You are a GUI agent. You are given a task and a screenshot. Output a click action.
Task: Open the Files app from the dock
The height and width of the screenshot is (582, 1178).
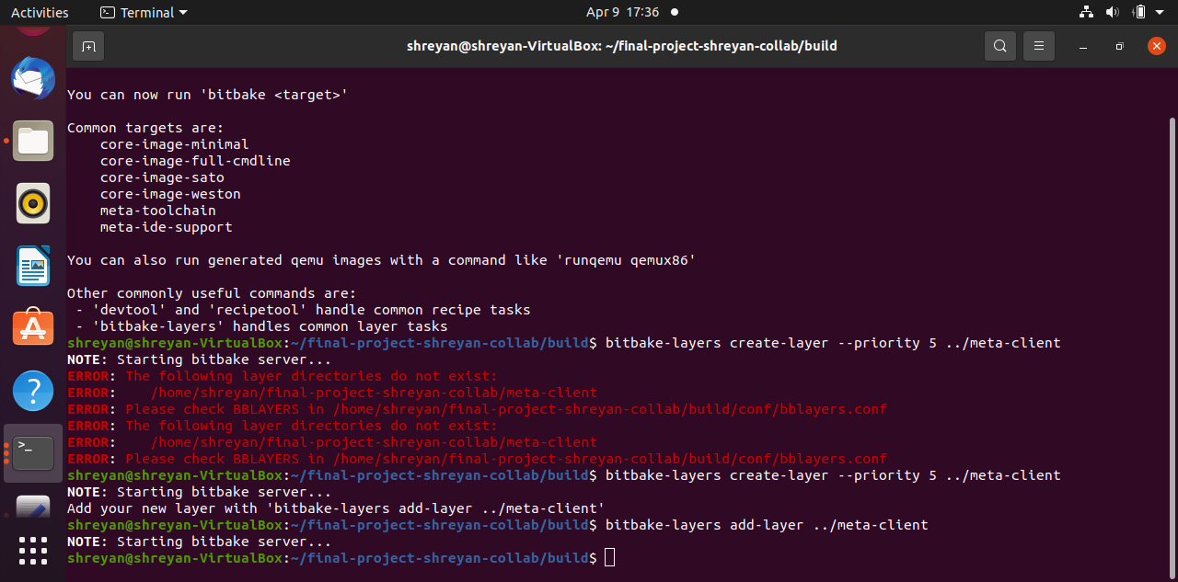[33, 141]
